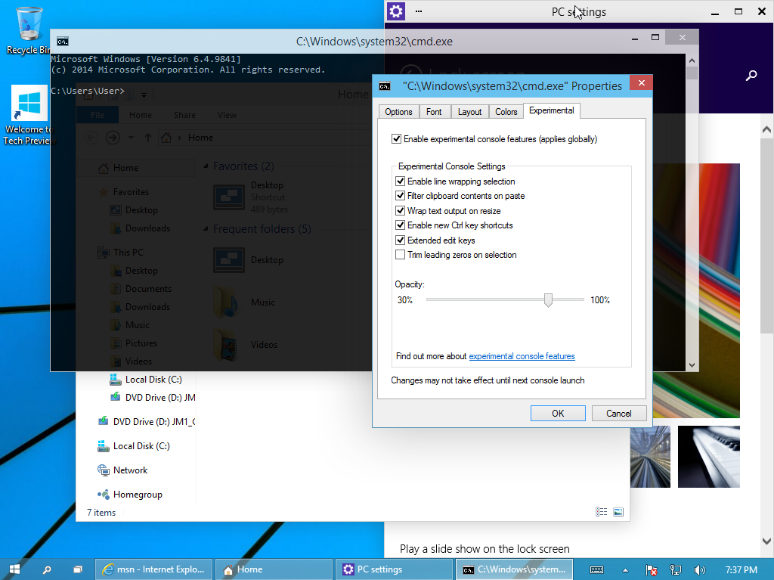Switch to msn Internet Explorer taskbar button
The height and width of the screenshot is (580, 774).
tap(153, 569)
